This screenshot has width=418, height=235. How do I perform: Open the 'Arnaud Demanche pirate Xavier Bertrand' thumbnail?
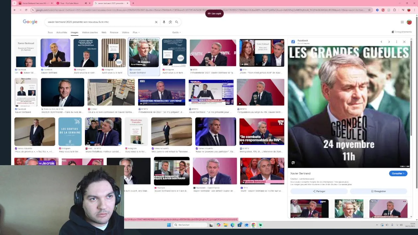tap(171, 171)
